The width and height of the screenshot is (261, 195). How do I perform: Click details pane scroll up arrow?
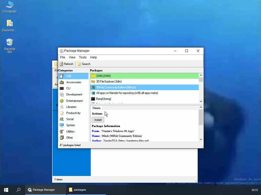tap(201, 107)
